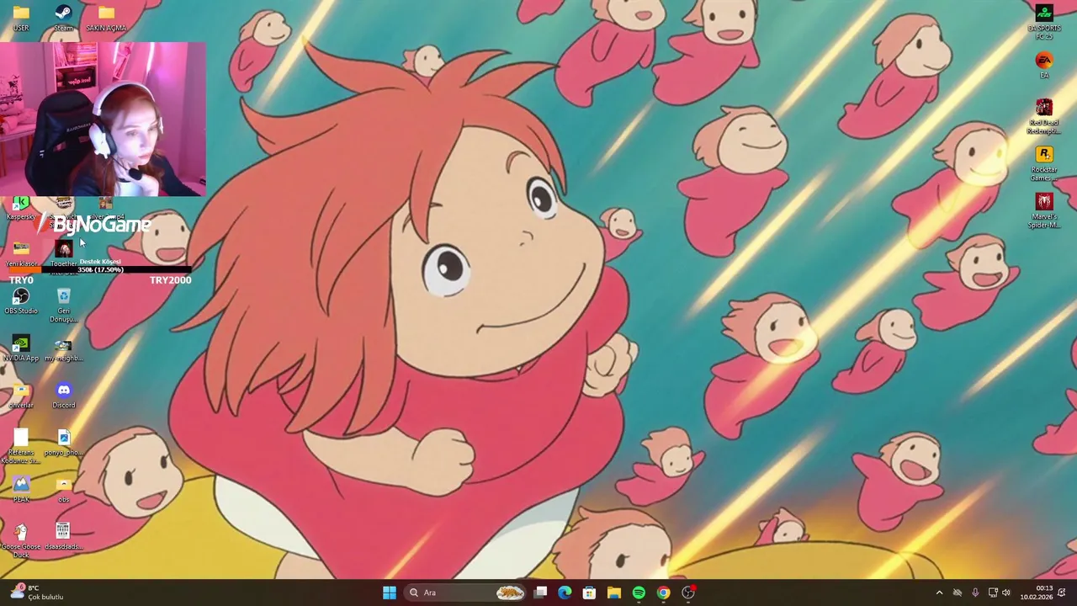Open File Explorer from the taskbar
Image resolution: width=1077 pixels, height=606 pixels.
pyautogui.click(x=614, y=593)
